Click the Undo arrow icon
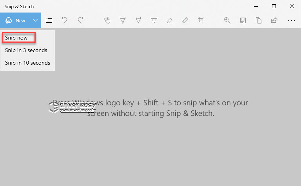The height and width of the screenshot is (186, 301). click(65, 20)
